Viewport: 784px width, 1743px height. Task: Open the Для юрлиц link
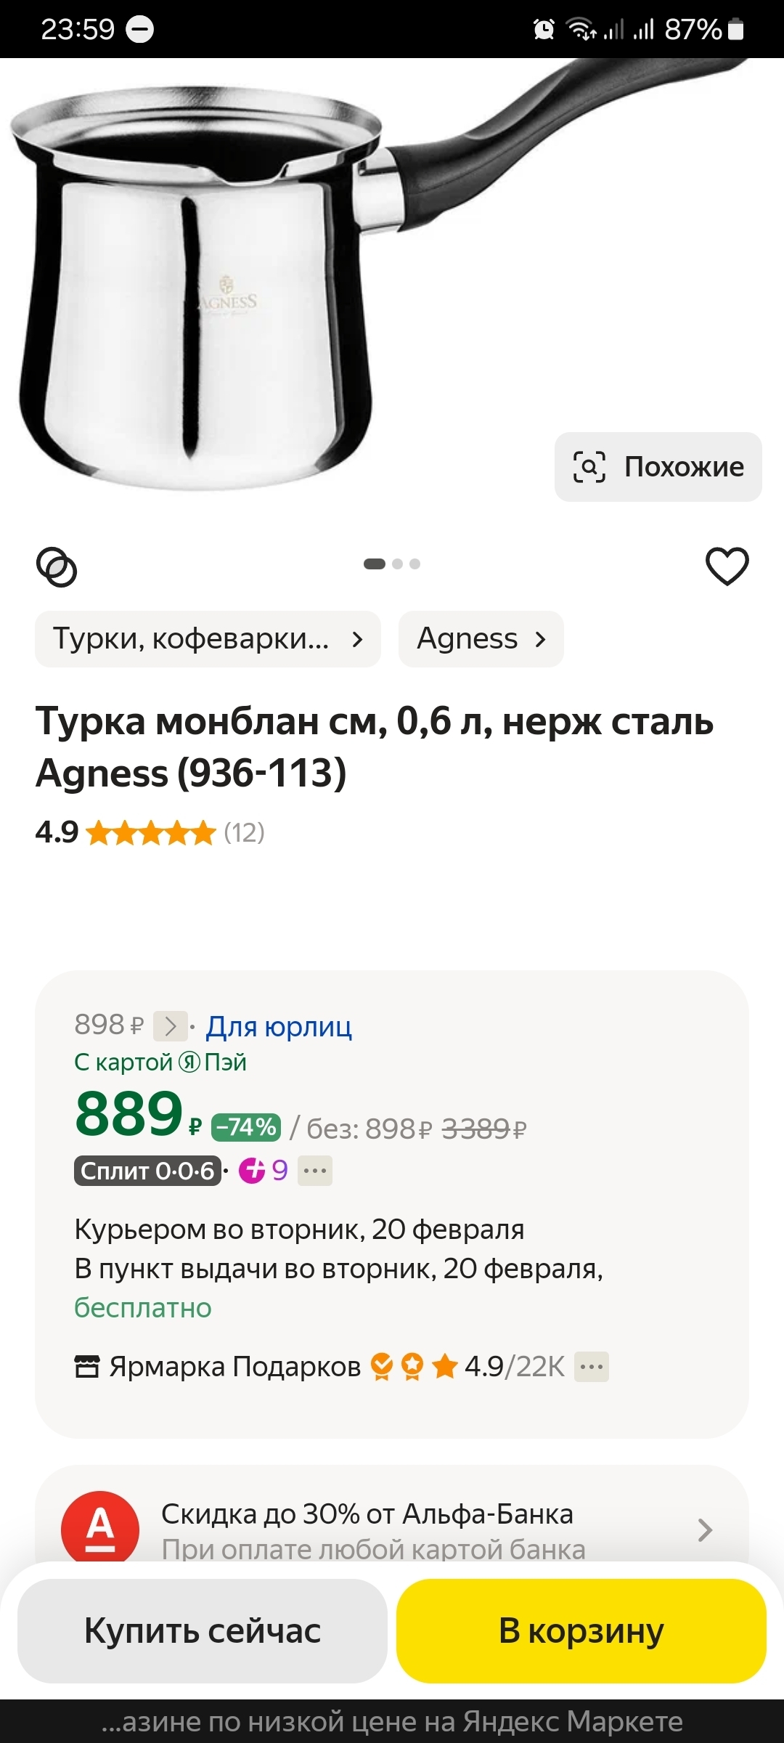(279, 1026)
